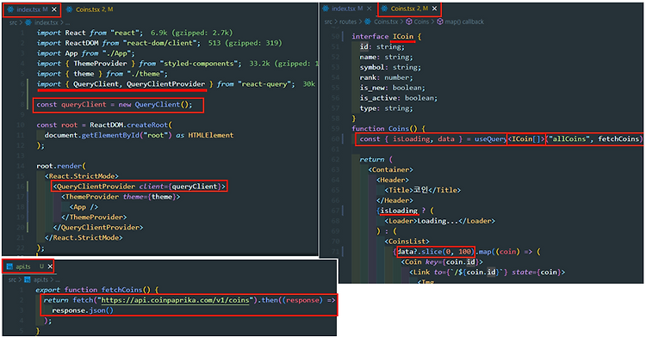Viewport: 646px width, 337px height.
Task: Click src breadcrumb above api.ts code
Action: pos(12,280)
